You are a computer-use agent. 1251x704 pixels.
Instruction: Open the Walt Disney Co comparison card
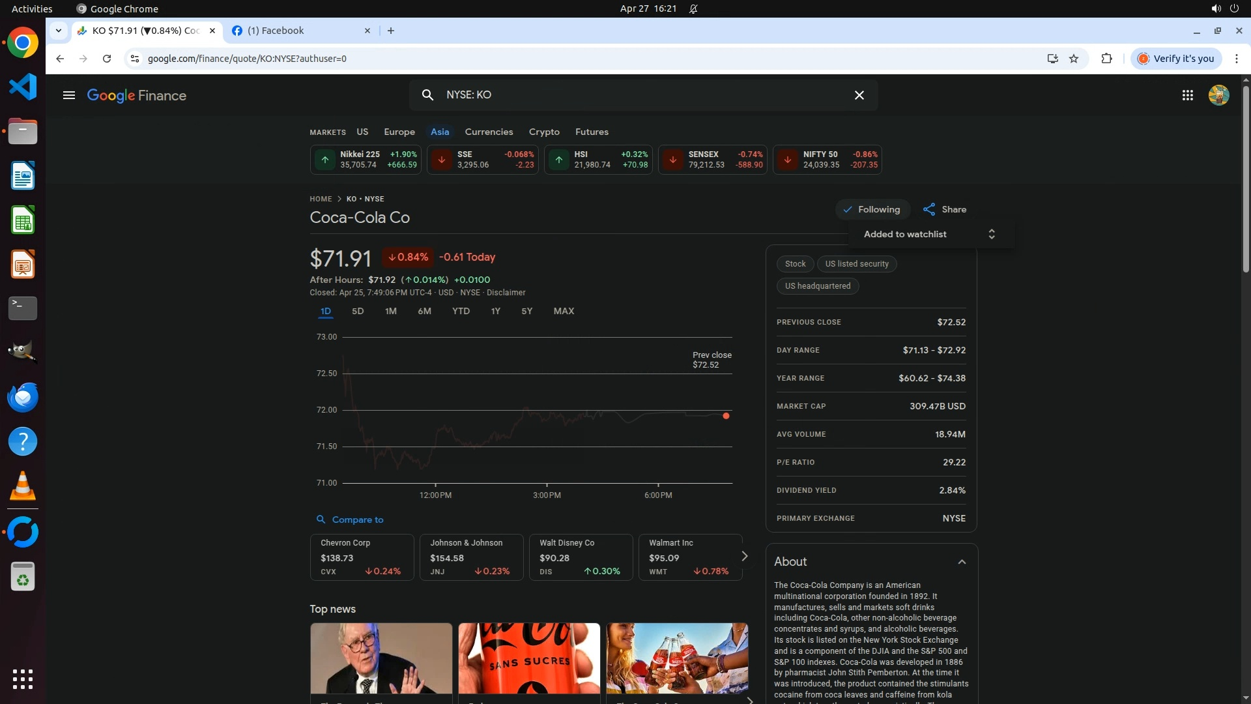point(580,557)
